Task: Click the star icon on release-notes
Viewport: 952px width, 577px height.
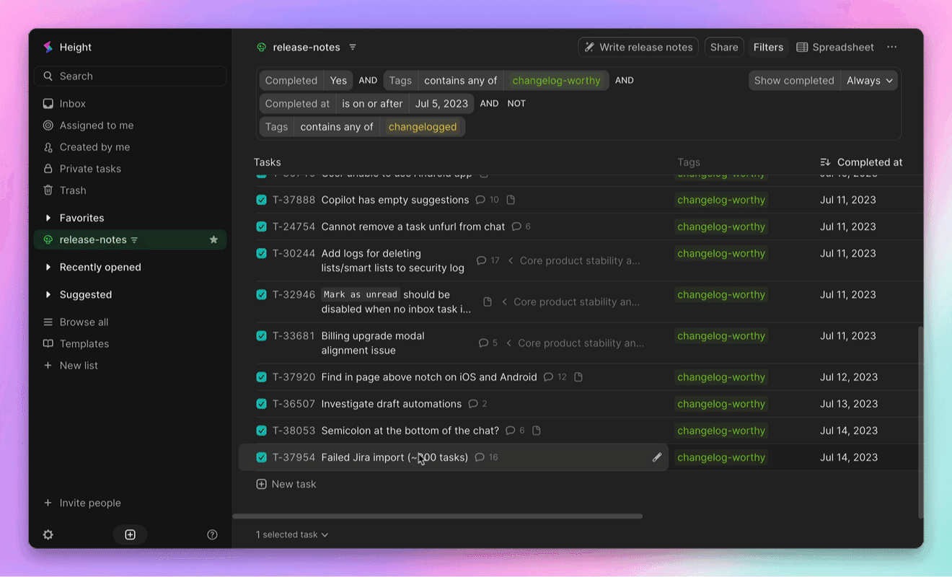Action: [x=213, y=239]
